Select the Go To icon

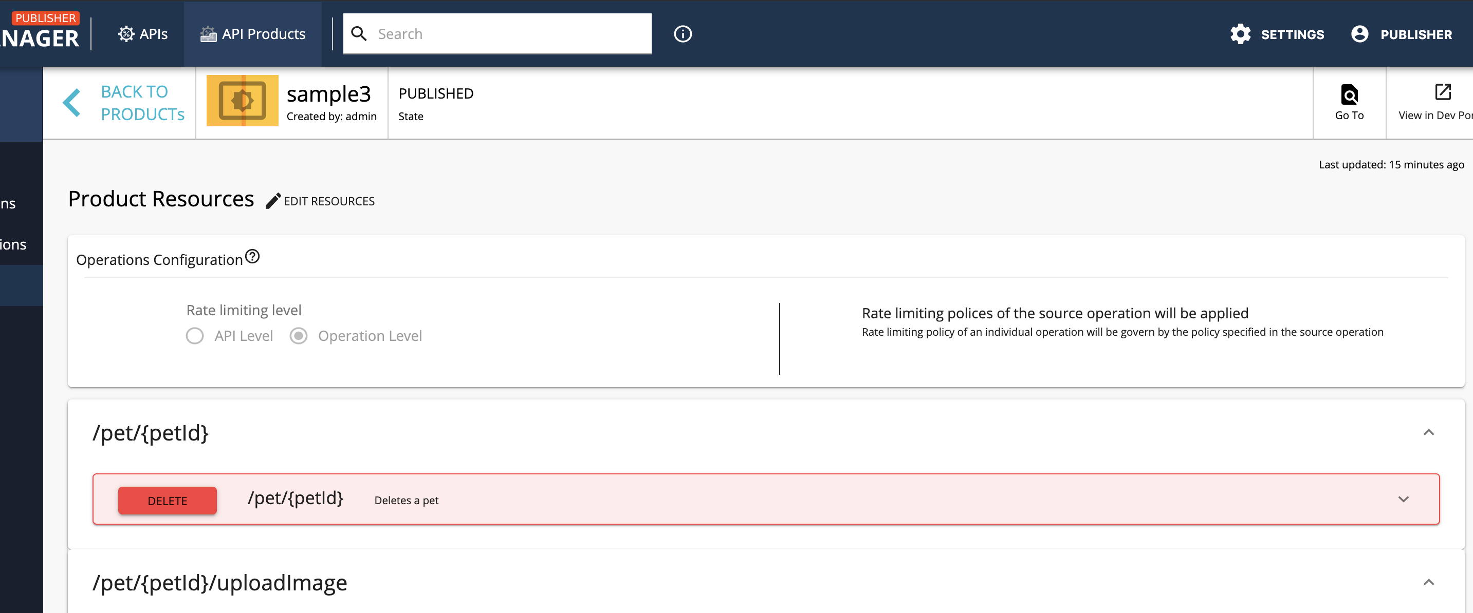pyautogui.click(x=1350, y=95)
